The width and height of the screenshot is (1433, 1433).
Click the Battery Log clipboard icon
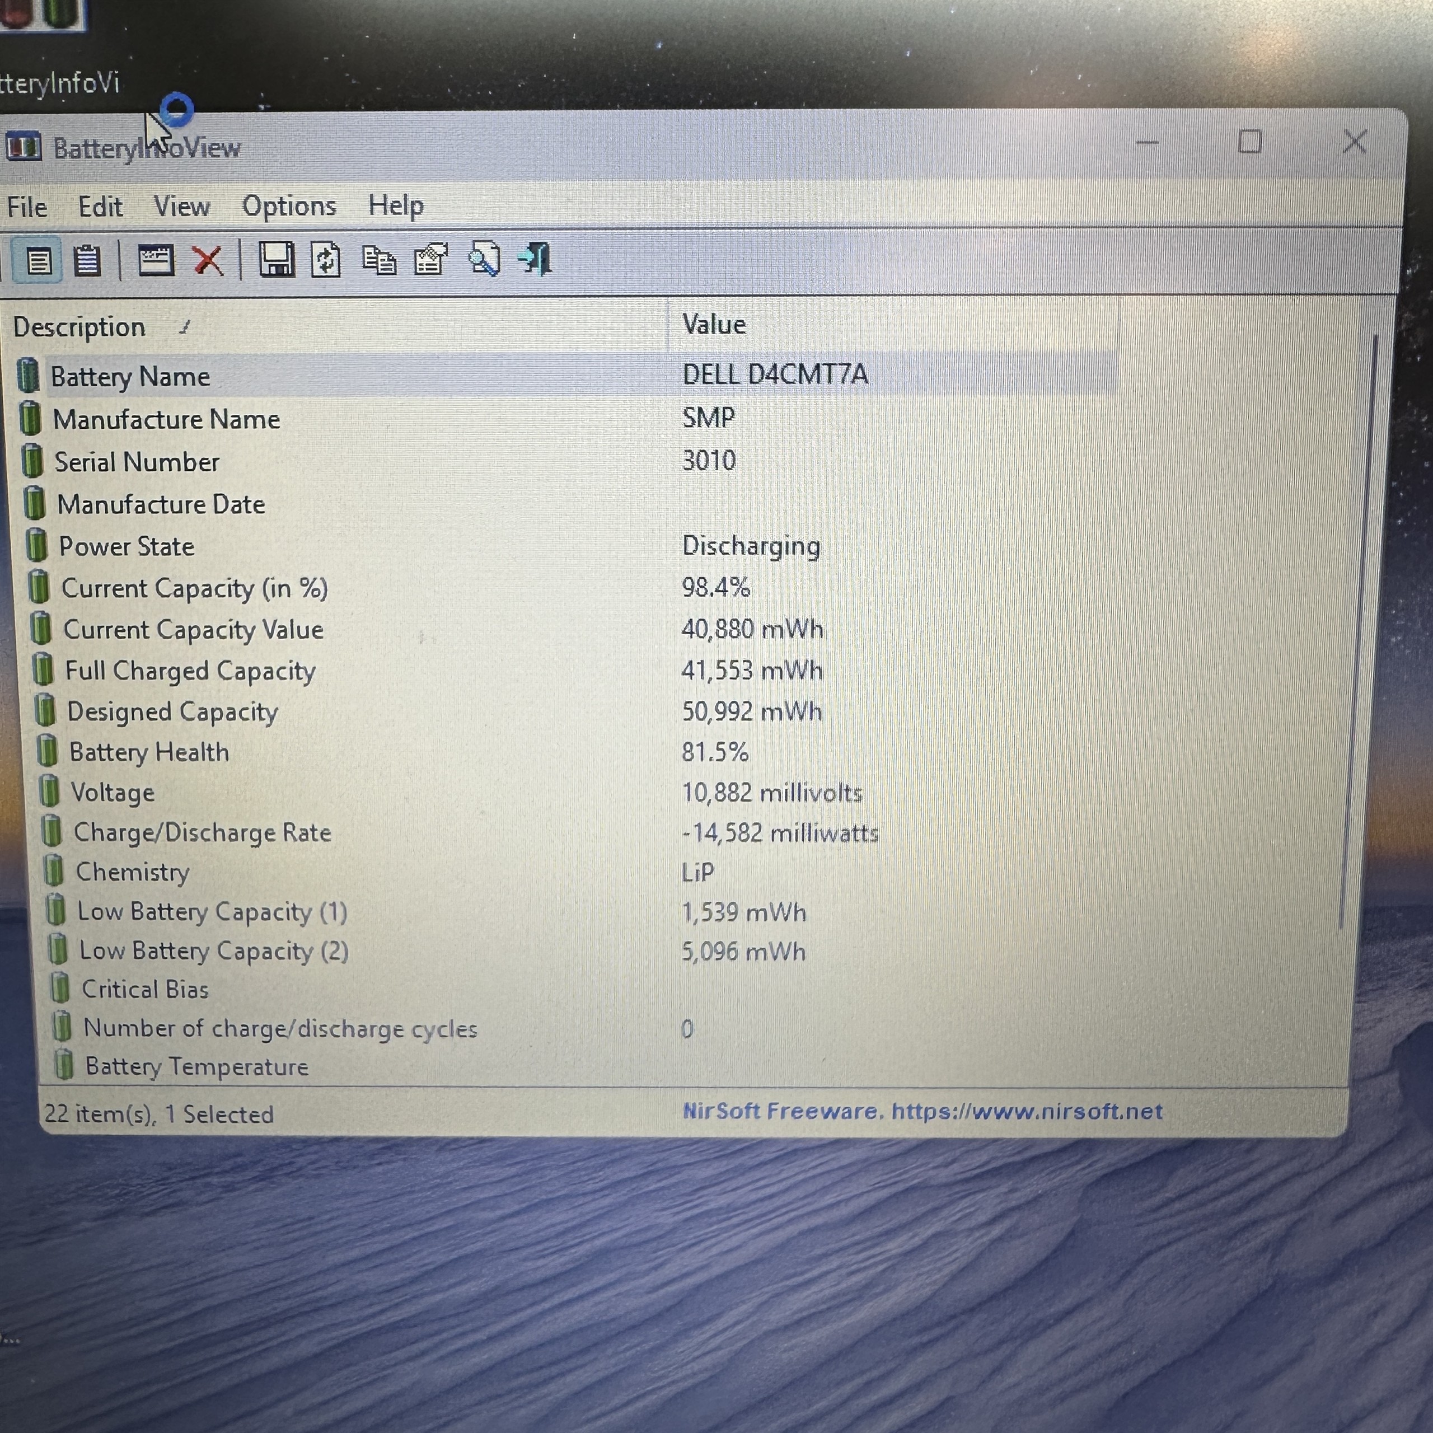(x=87, y=261)
